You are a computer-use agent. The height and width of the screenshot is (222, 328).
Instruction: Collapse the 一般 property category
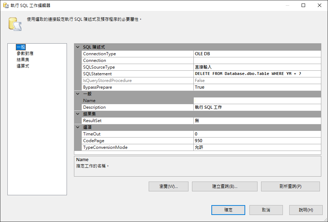point(78,94)
